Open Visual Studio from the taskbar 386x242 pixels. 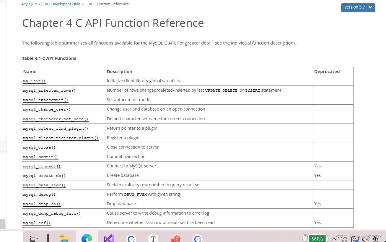point(109,238)
